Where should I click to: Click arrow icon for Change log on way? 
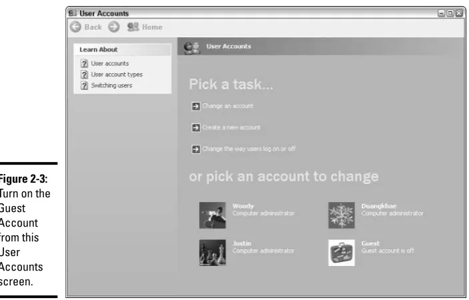[195, 149]
